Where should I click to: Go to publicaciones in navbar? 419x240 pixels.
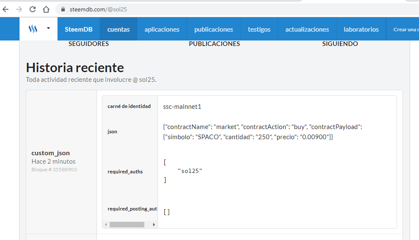(213, 29)
